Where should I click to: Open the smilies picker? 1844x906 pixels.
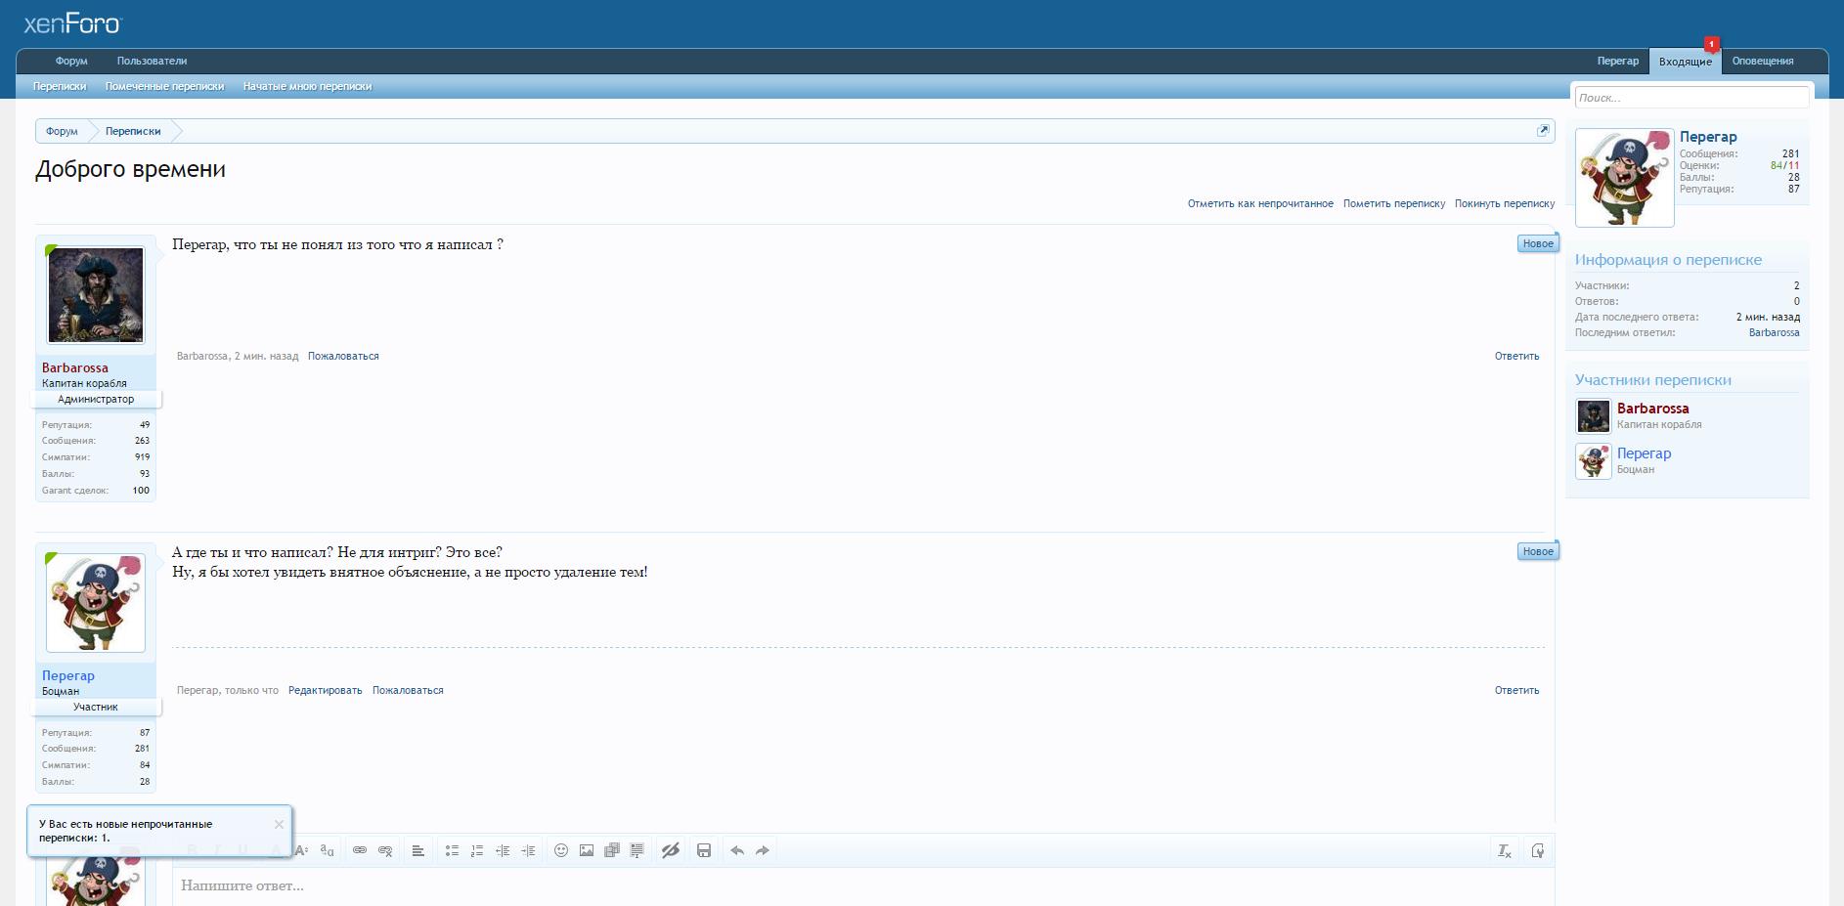pyautogui.click(x=561, y=850)
